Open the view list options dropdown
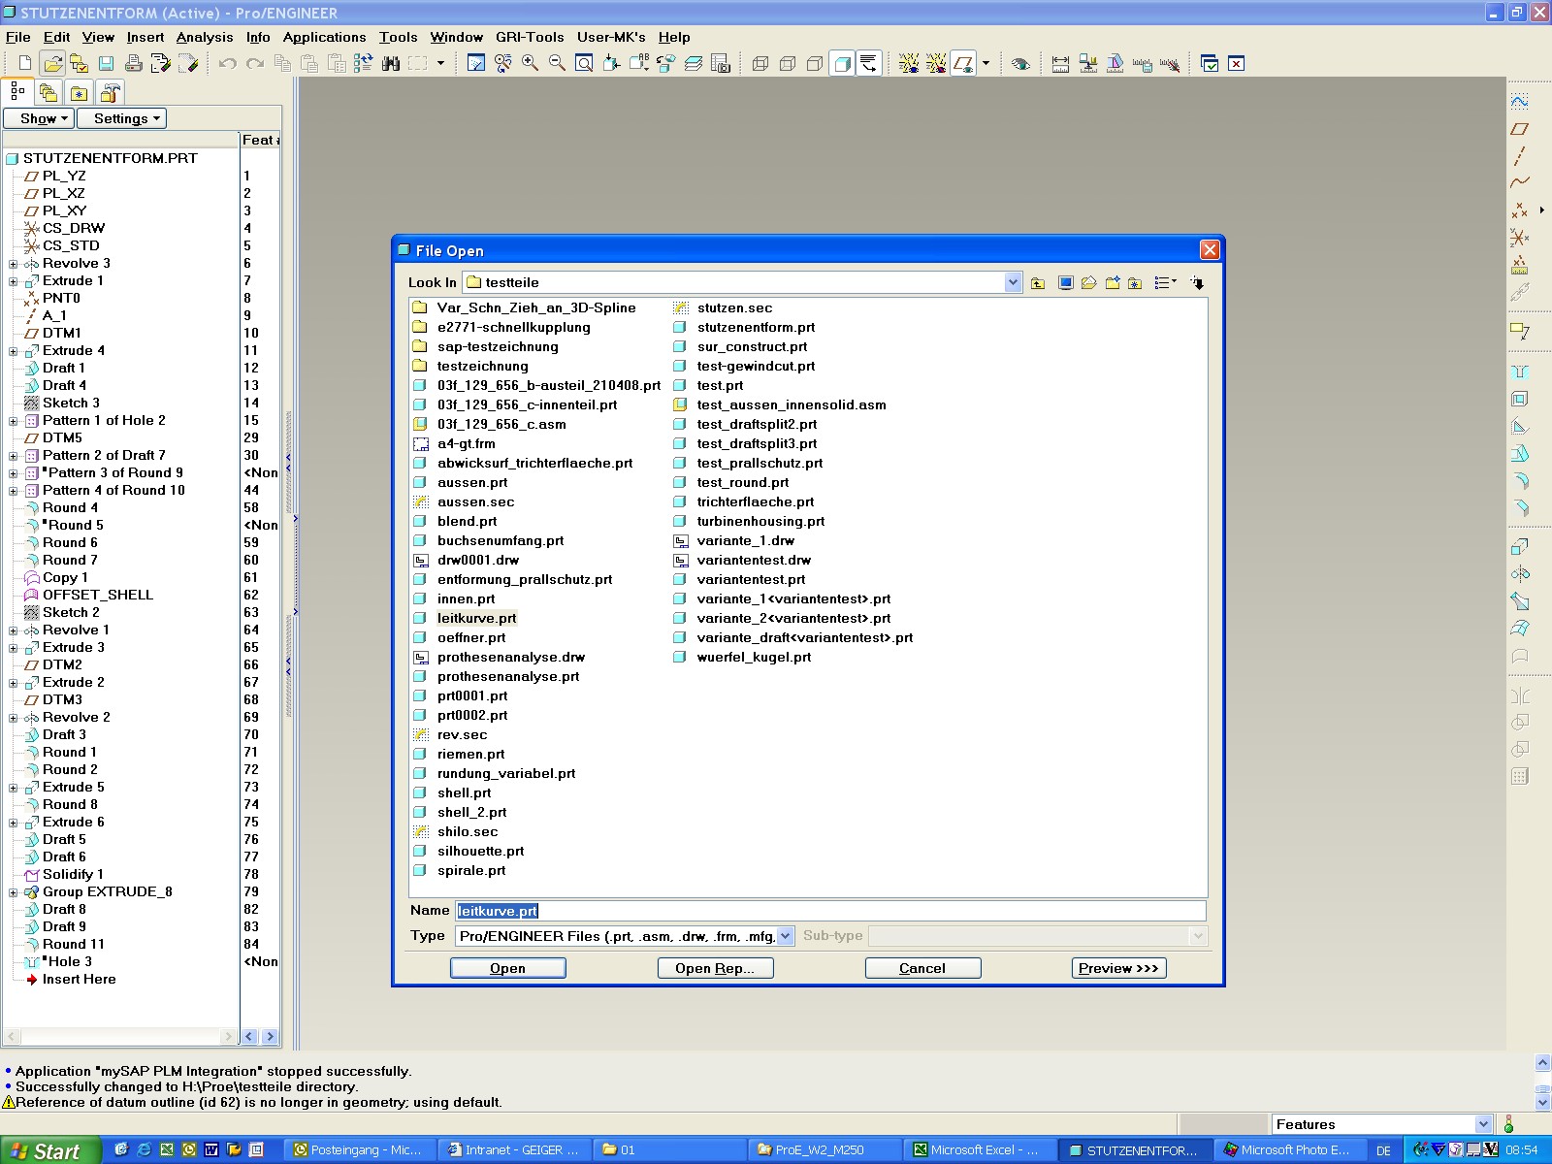 coord(1165,282)
